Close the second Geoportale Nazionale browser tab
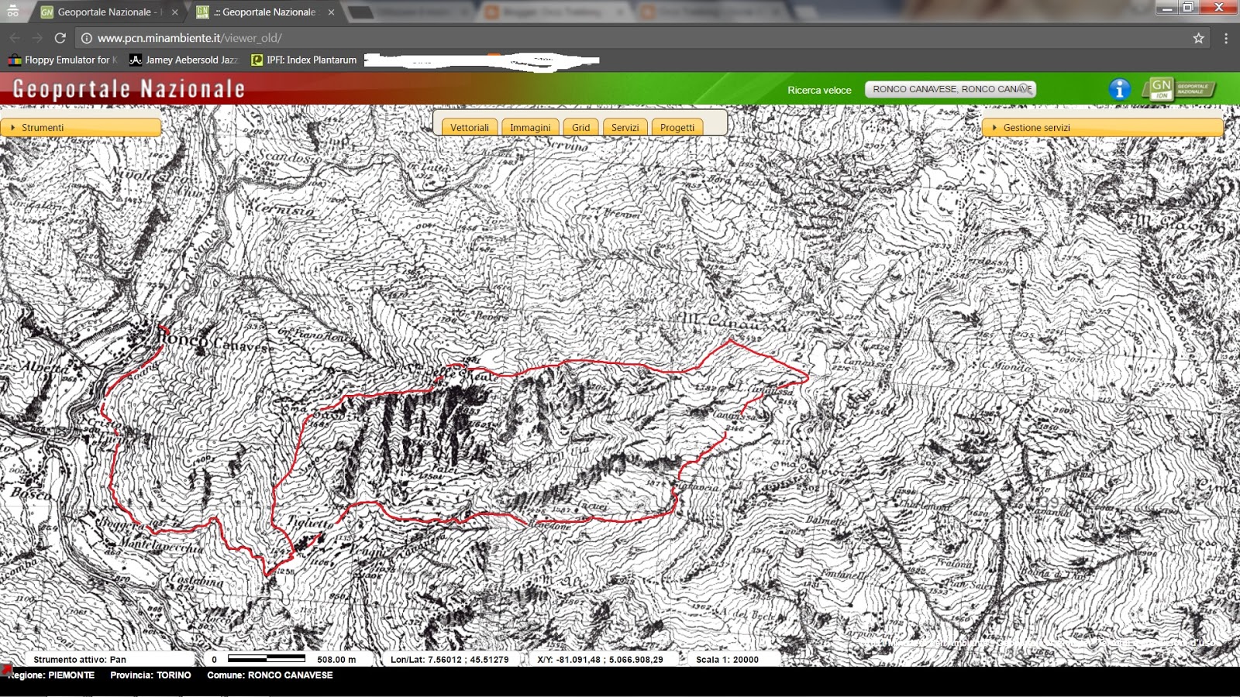The image size is (1240, 697). [x=331, y=12]
